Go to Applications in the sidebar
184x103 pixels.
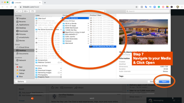pos(24,25)
